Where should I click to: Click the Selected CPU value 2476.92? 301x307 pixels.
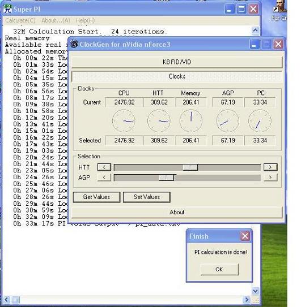[x=124, y=140]
